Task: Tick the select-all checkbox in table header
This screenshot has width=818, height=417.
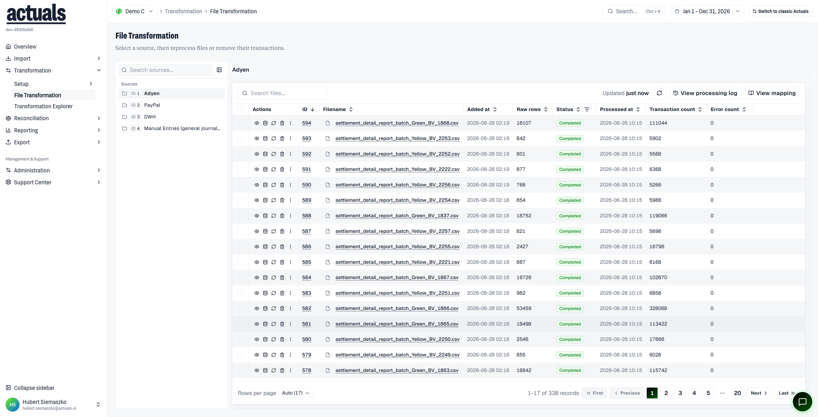Action: (240, 109)
